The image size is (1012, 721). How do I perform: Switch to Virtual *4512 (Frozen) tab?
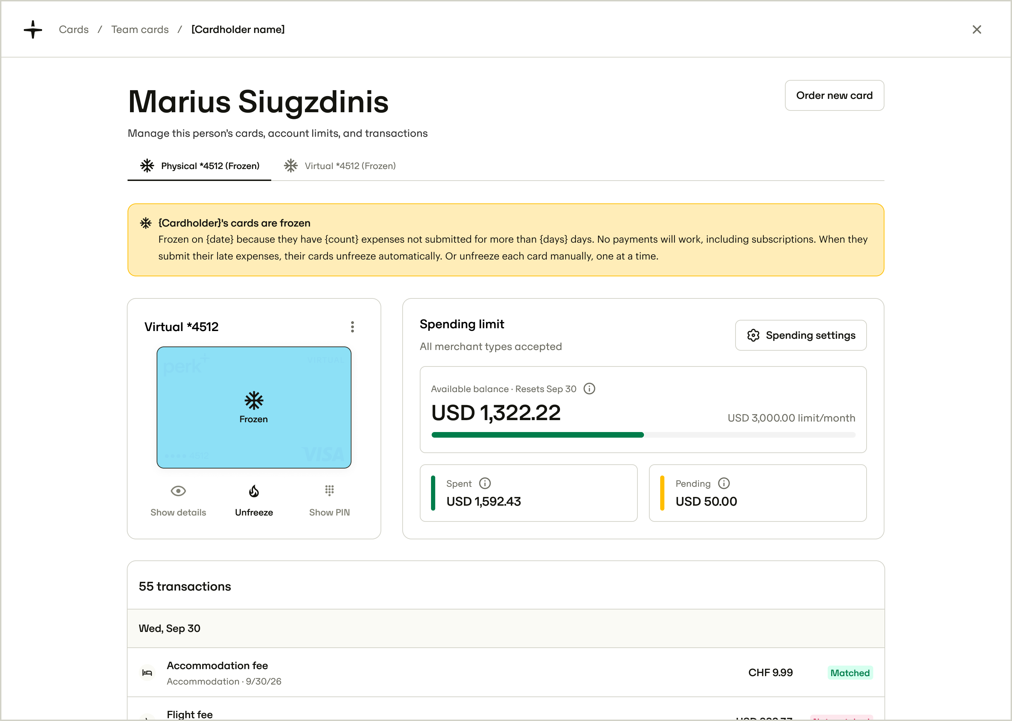click(x=340, y=166)
